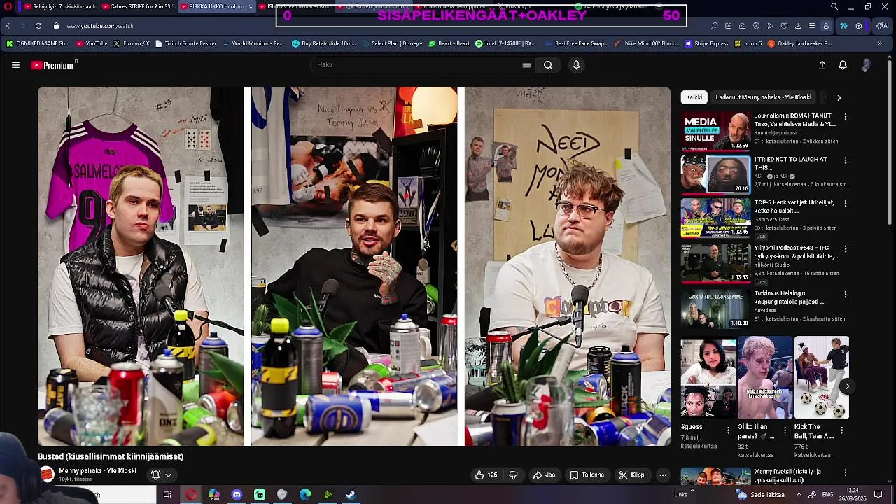Image resolution: width=896 pixels, height=504 pixels.
Task: Open the Twitch Emote Resizer bookmark
Action: [185, 43]
